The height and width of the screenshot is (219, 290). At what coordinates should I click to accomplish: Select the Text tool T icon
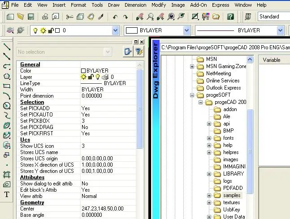point(7,194)
